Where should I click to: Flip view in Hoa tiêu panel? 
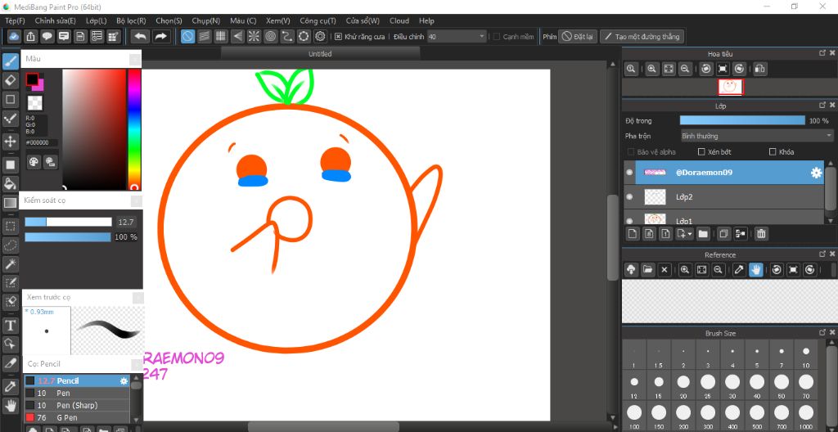pos(761,69)
